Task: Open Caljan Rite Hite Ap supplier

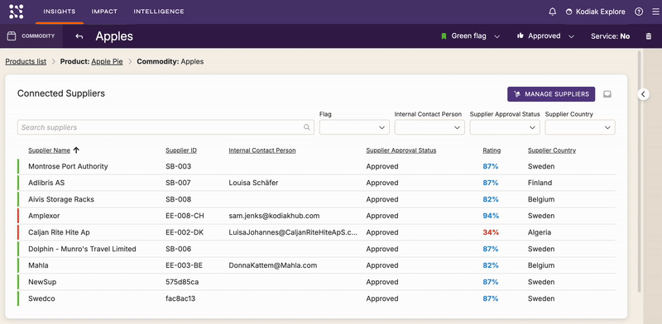Action: click(x=316, y=232)
